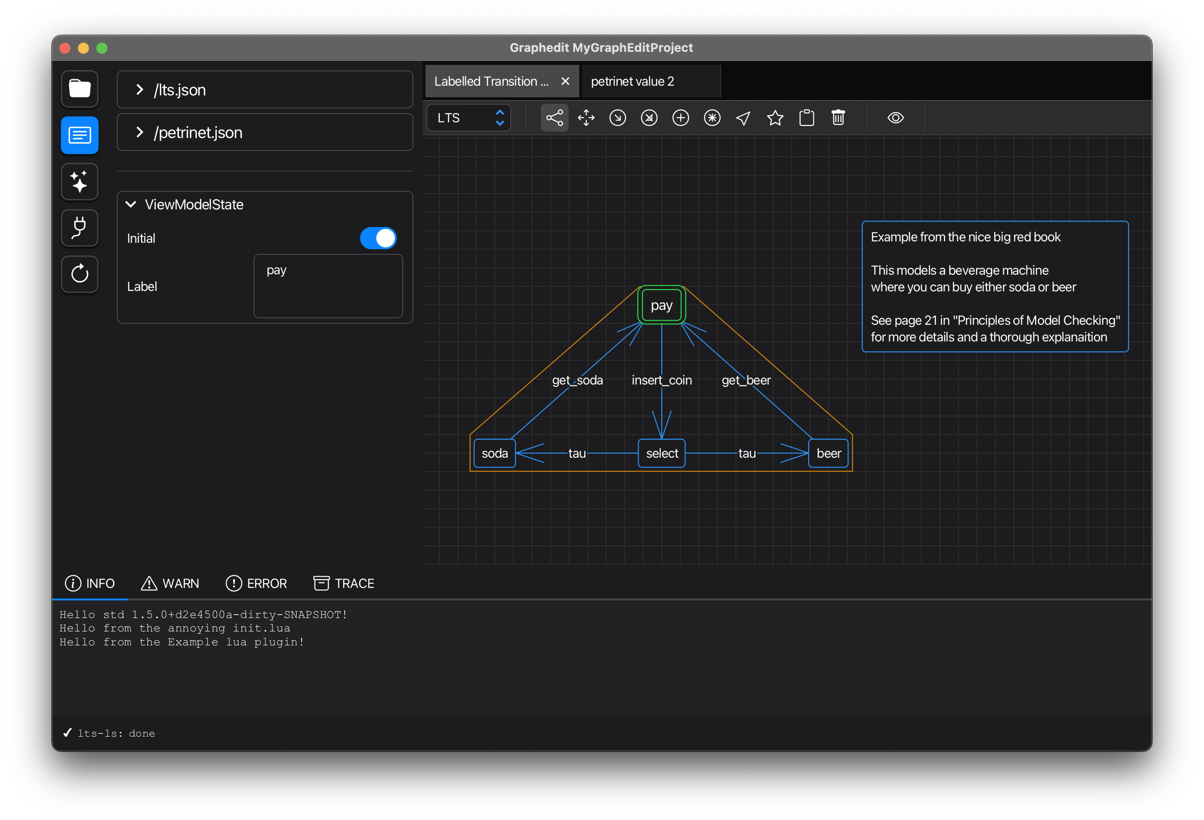
Task: Open the LTS dropdown selector
Action: click(469, 118)
